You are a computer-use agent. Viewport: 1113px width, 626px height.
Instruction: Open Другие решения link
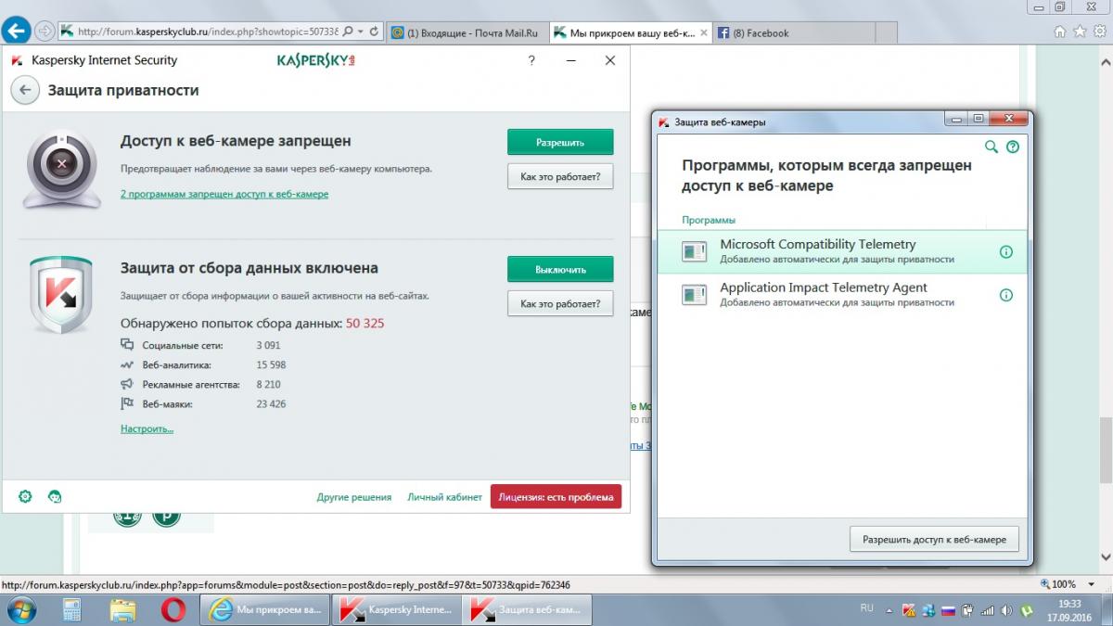point(354,497)
